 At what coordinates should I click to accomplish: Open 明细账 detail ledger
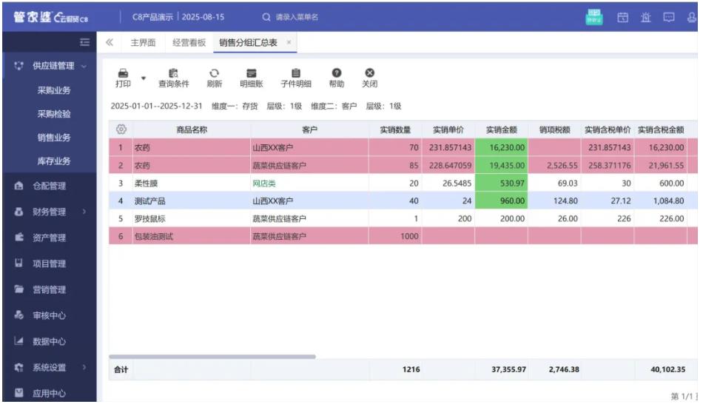tap(252, 78)
